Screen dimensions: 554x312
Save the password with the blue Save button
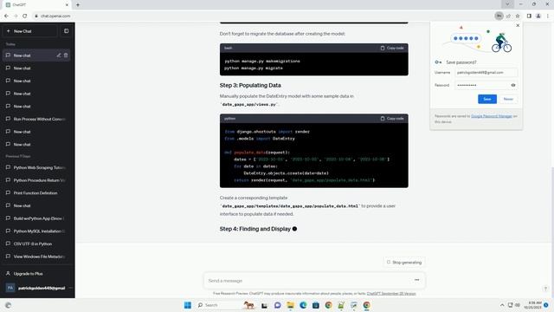coord(487,99)
